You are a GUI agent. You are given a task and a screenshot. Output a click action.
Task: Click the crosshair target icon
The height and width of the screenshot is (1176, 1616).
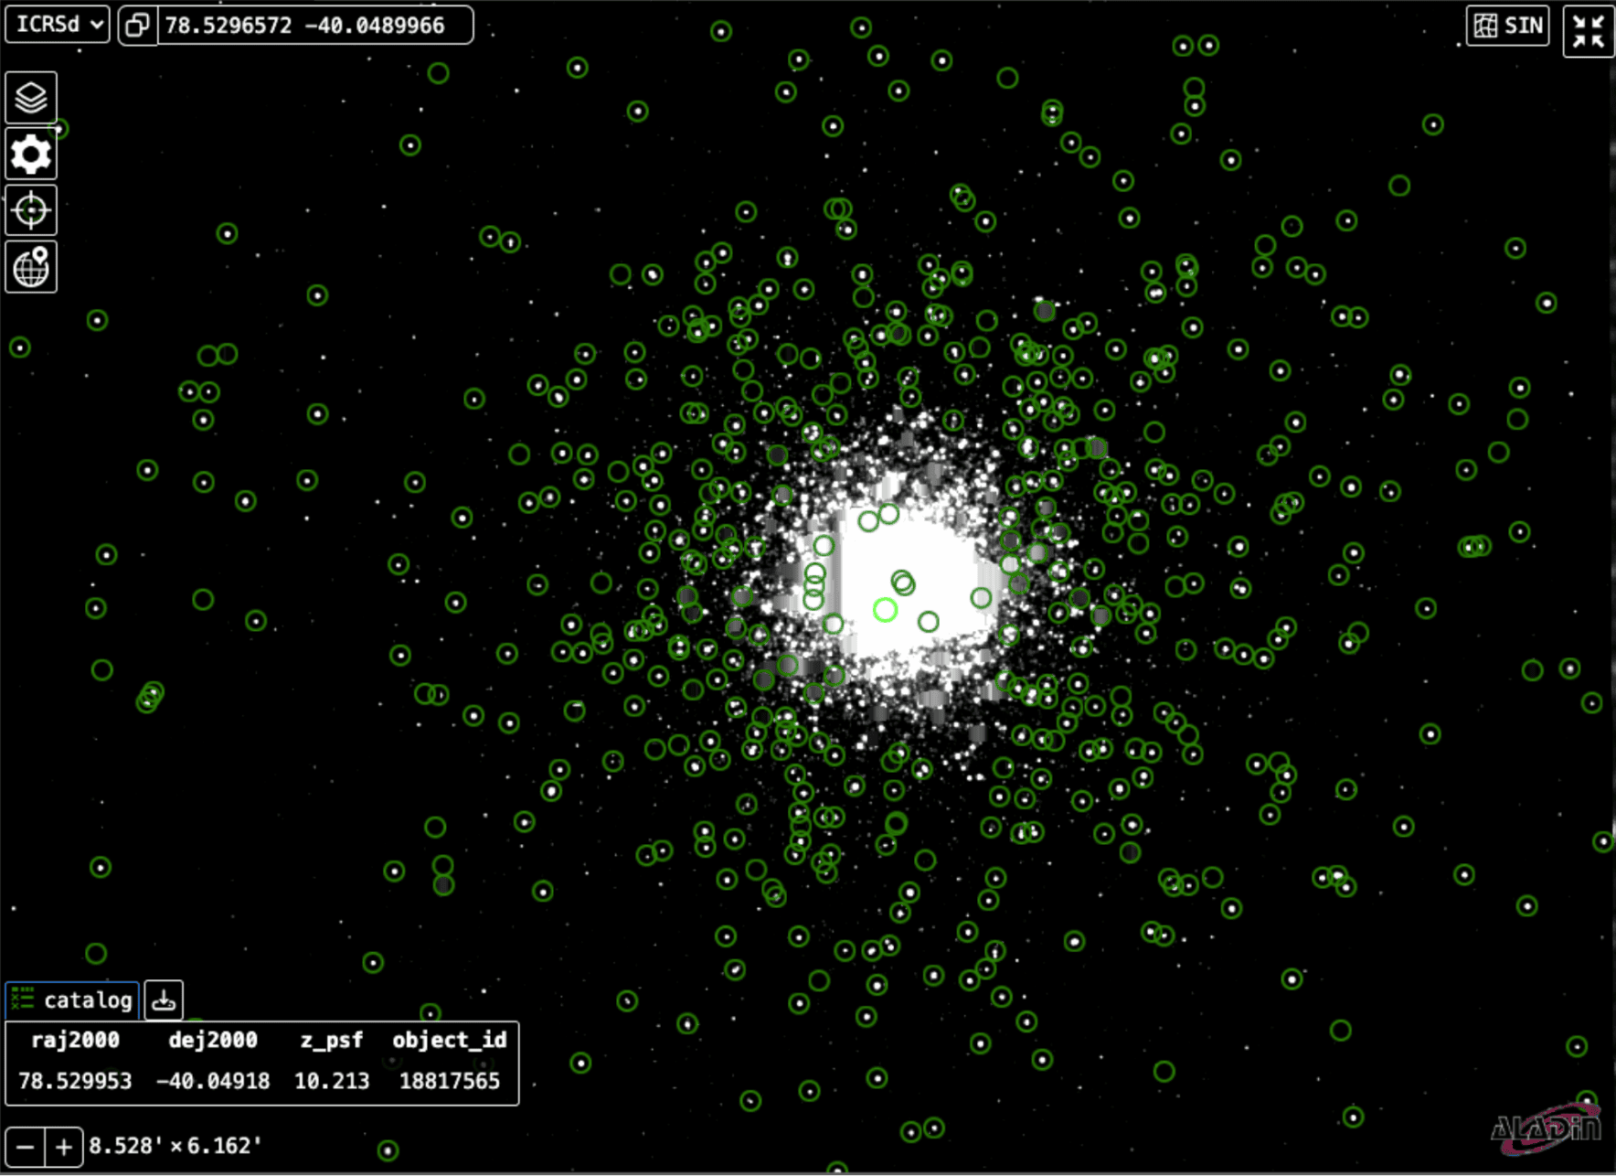pos(31,210)
